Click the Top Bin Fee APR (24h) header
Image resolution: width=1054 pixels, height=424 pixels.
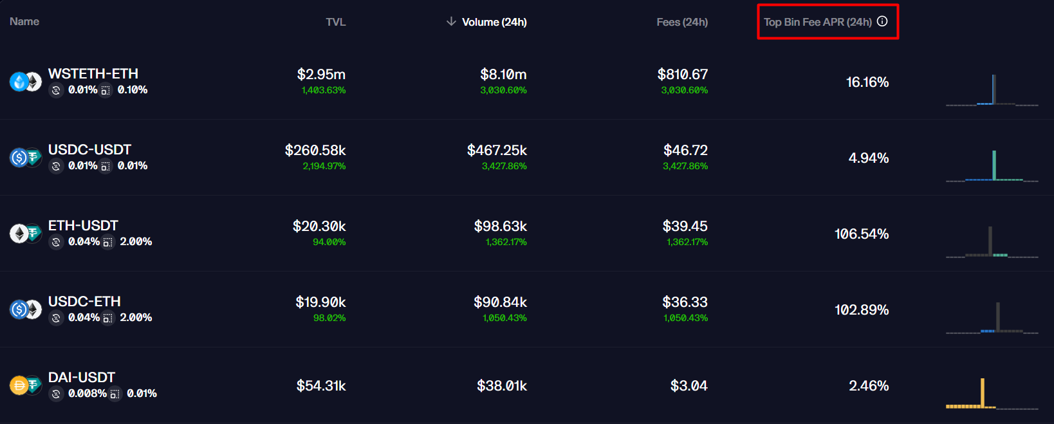[x=817, y=22]
